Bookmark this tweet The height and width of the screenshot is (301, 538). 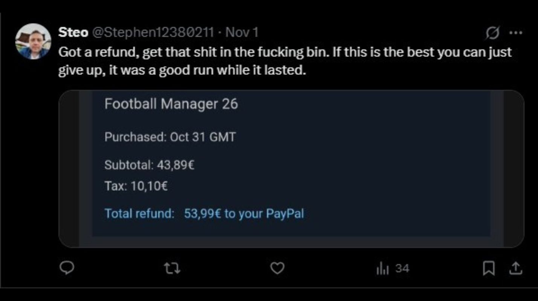489,268
